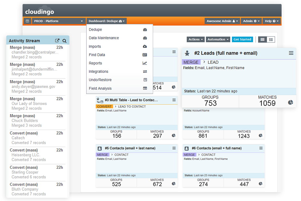This screenshot has height=201, width=301.
Task: Select Data Maintenance from dashboard menu
Action: pyautogui.click(x=104, y=38)
